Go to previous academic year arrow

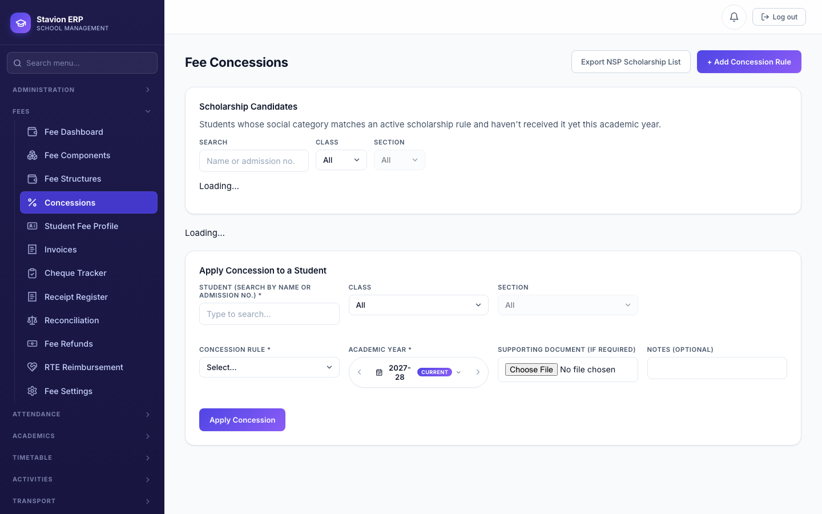(x=360, y=372)
